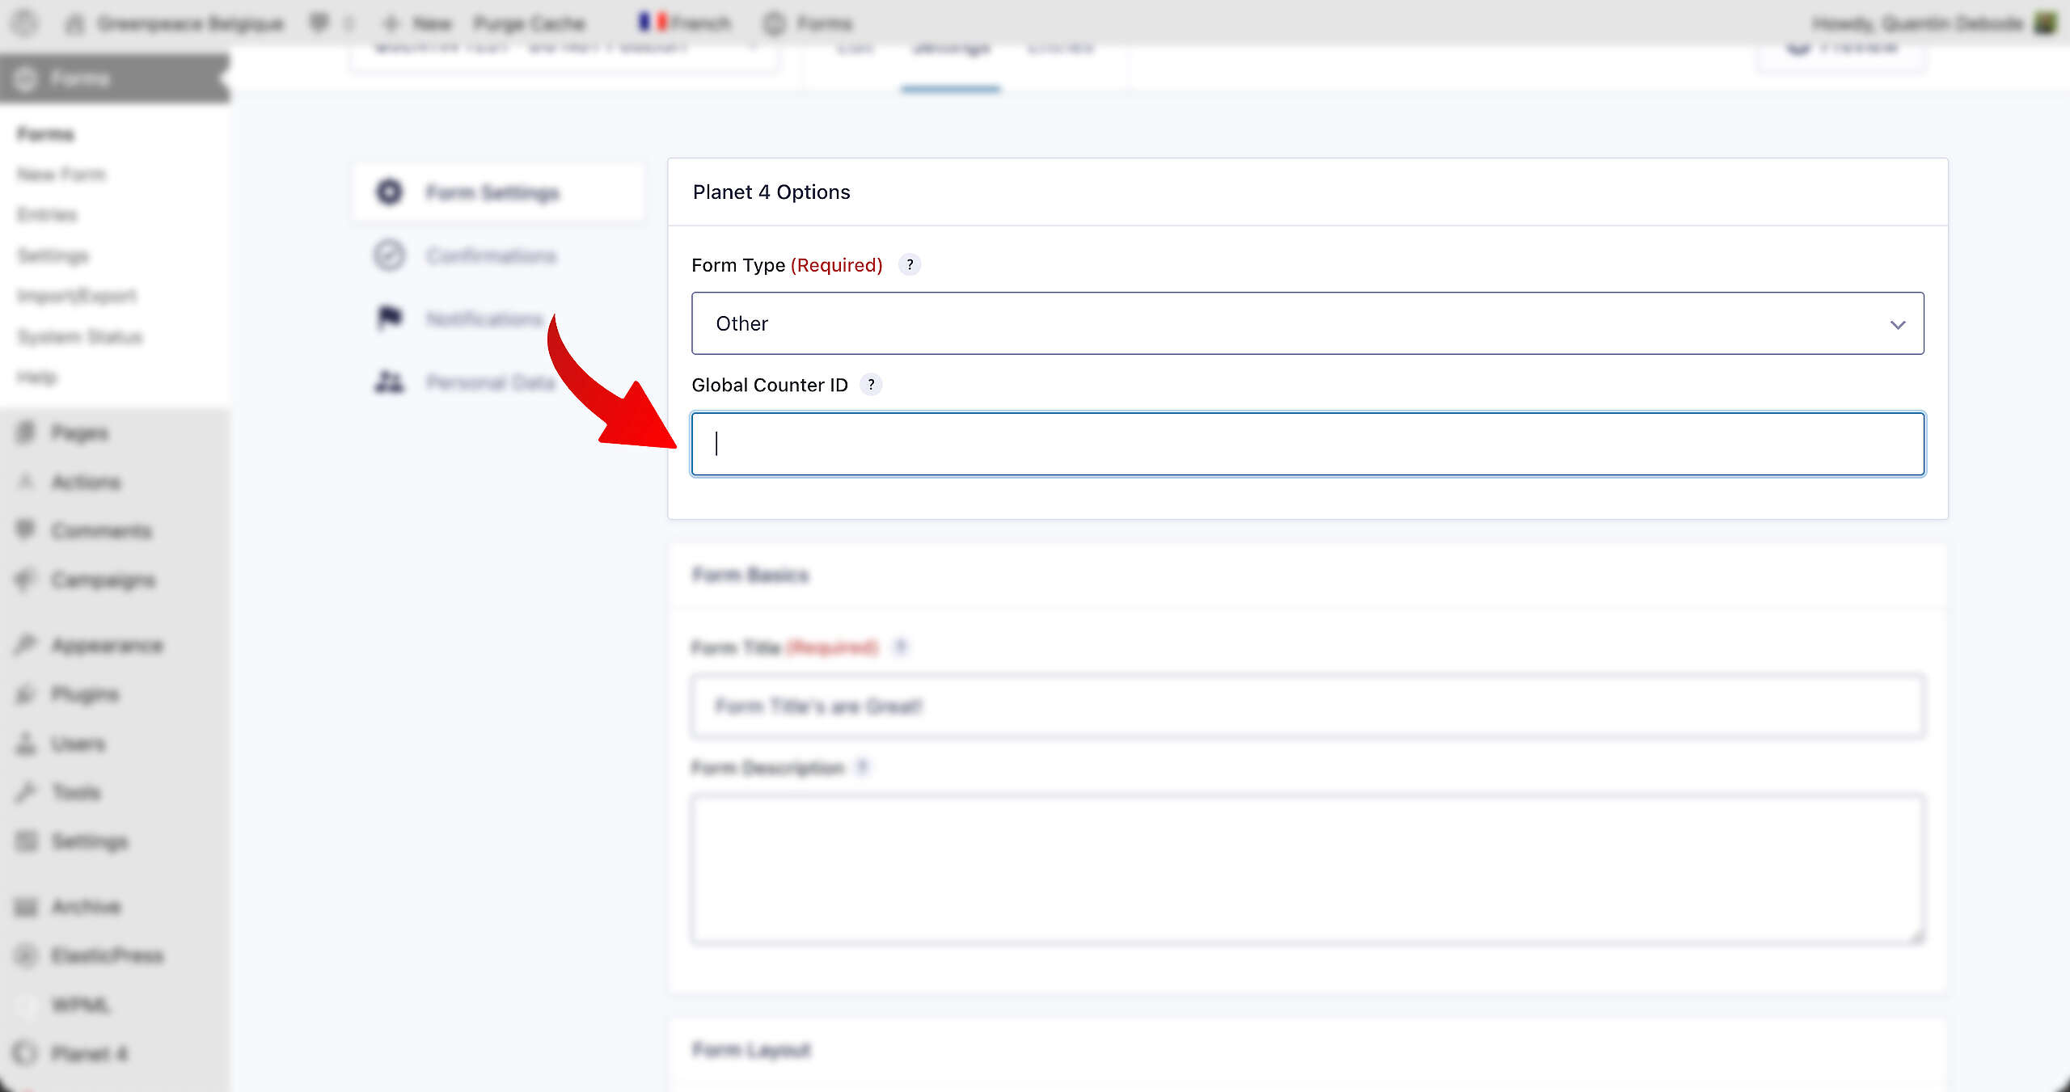Open the WordPress logo menu in admin bar

pos(25,23)
